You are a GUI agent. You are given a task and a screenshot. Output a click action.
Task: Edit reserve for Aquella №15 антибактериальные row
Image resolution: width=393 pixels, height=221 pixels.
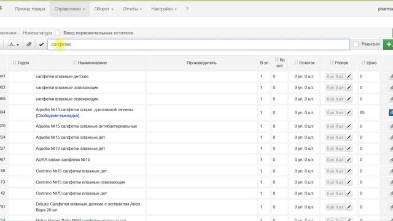[349, 126]
